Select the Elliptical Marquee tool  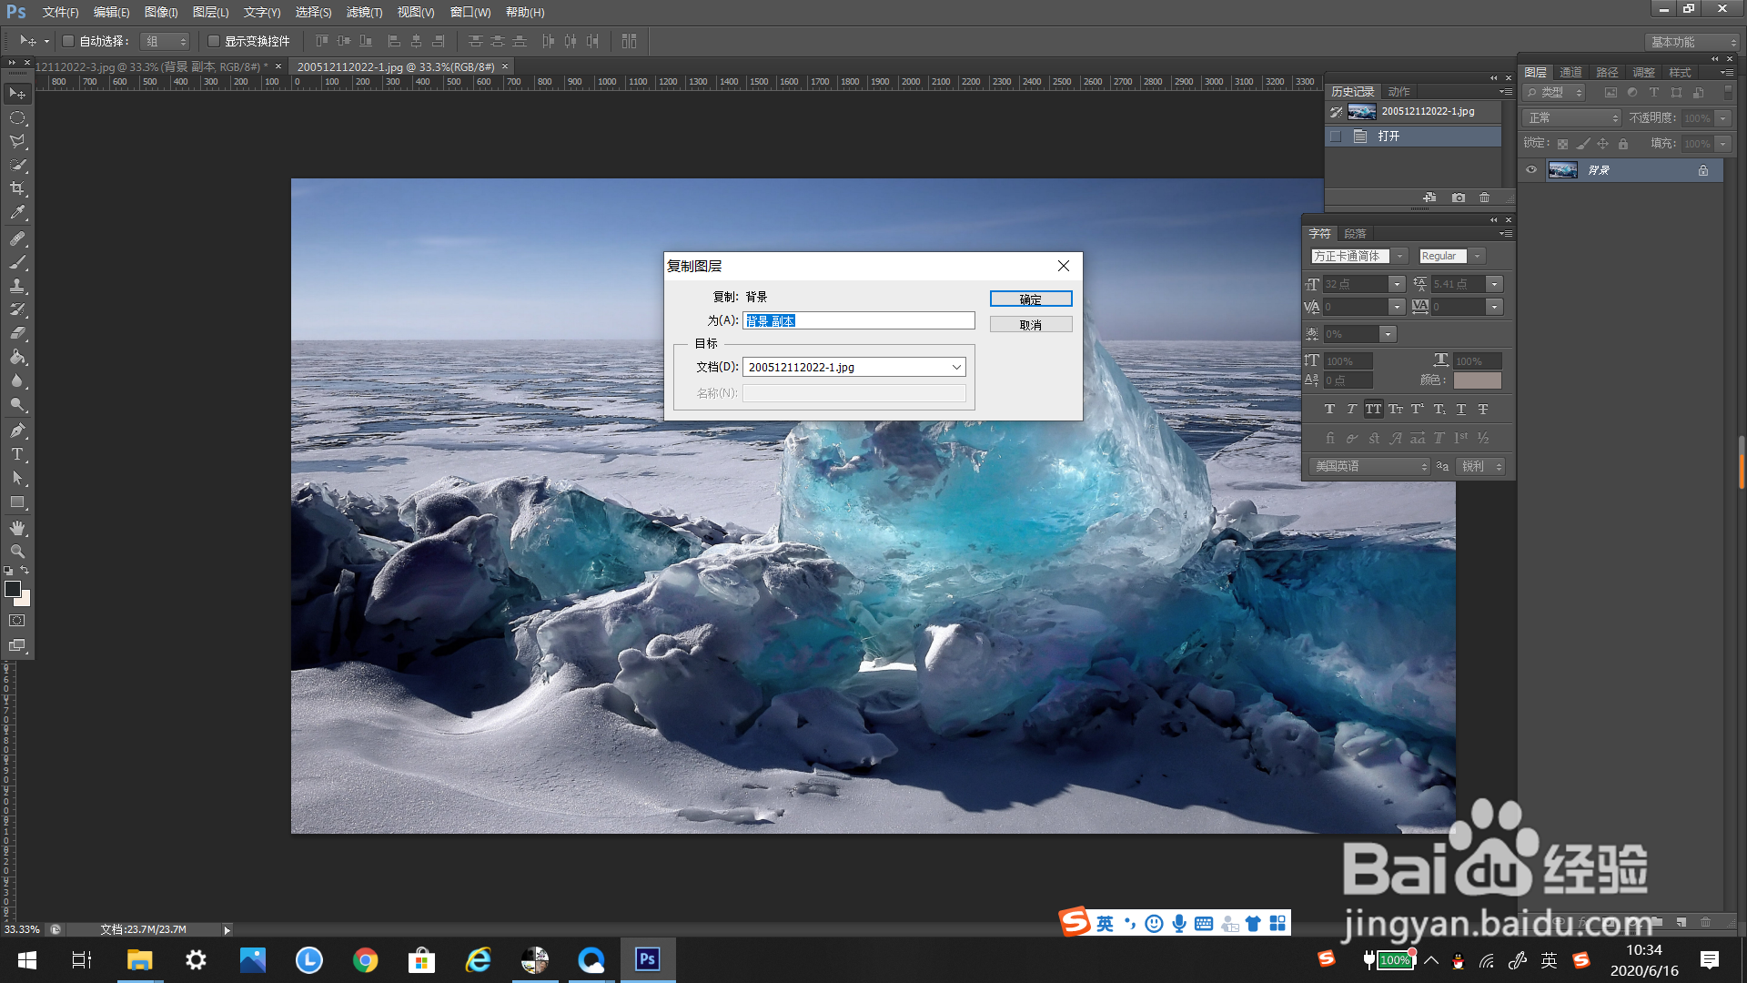17,118
